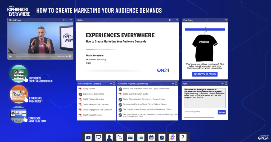Maximize the Q&A window
Screen dimensions: 271x142
pyautogui.click(x=226, y=83)
